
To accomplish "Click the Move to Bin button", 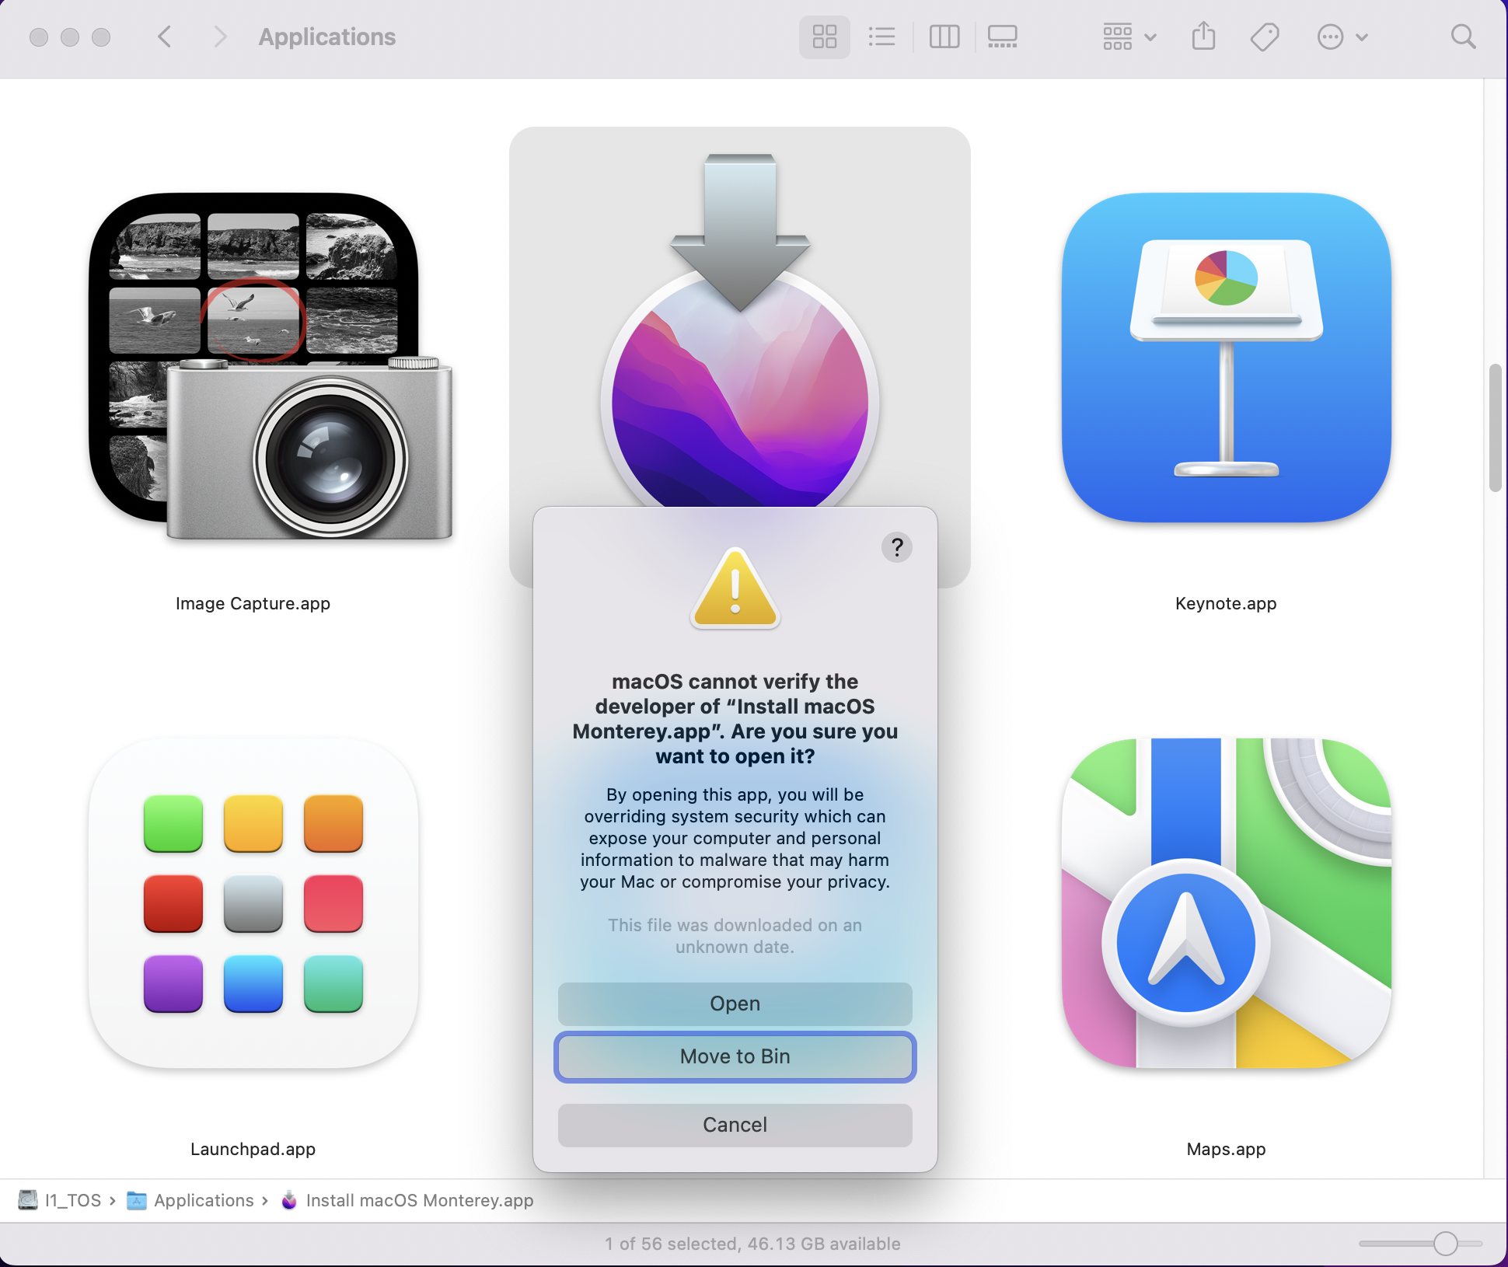I will (x=735, y=1056).
